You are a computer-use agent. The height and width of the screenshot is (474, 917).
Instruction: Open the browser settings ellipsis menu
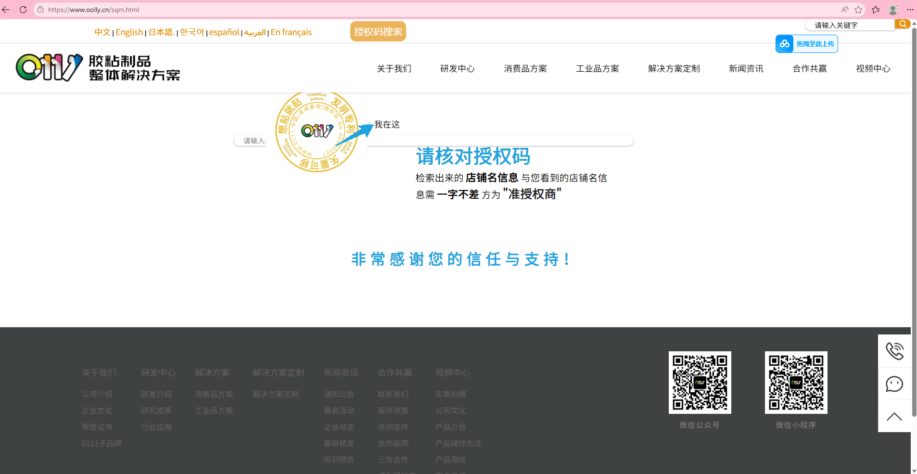tap(910, 10)
